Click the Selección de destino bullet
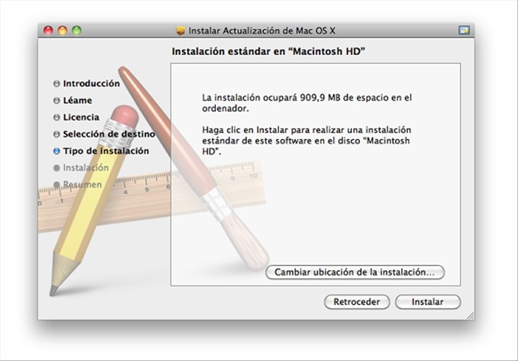The image size is (518, 361). pyautogui.click(x=57, y=134)
